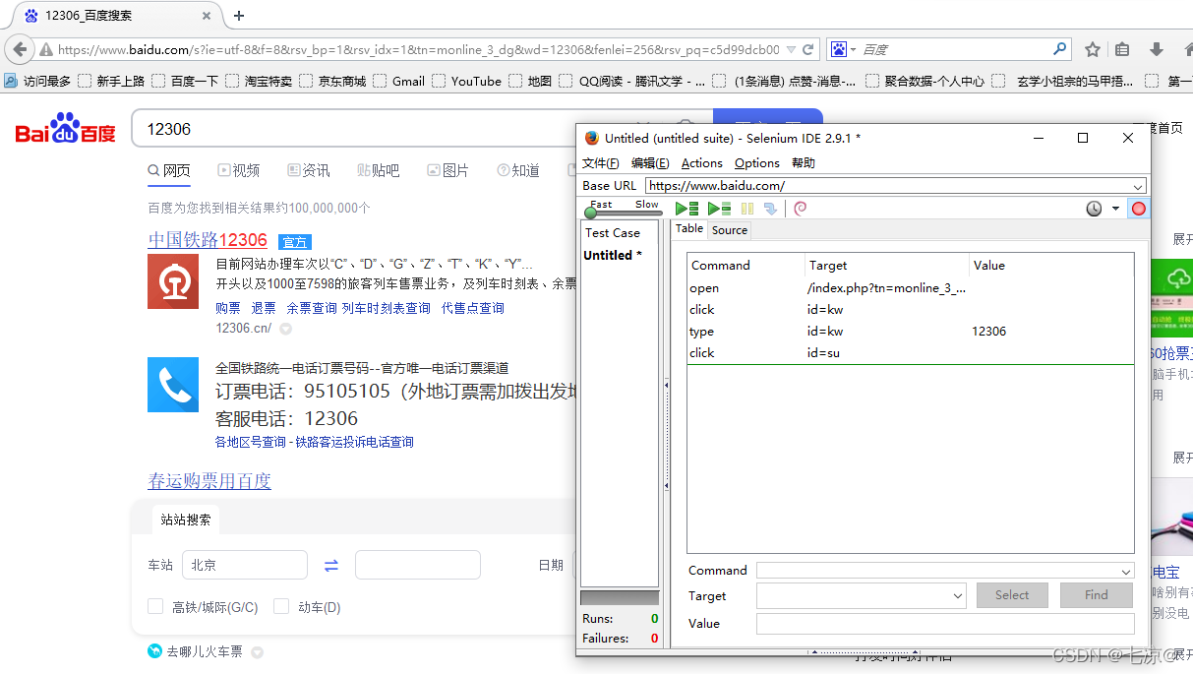Switch to the Source tab
This screenshot has width=1193, height=674.
click(x=730, y=230)
